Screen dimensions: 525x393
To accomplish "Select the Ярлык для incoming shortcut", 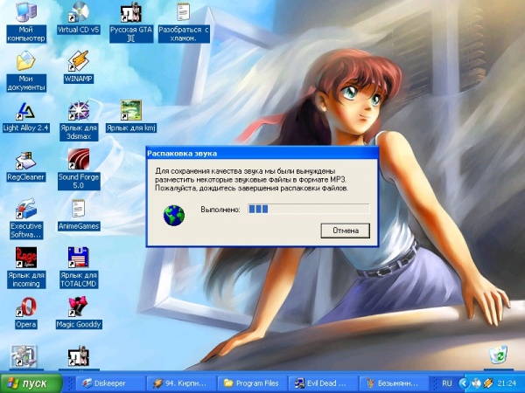I will coord(25,268).
